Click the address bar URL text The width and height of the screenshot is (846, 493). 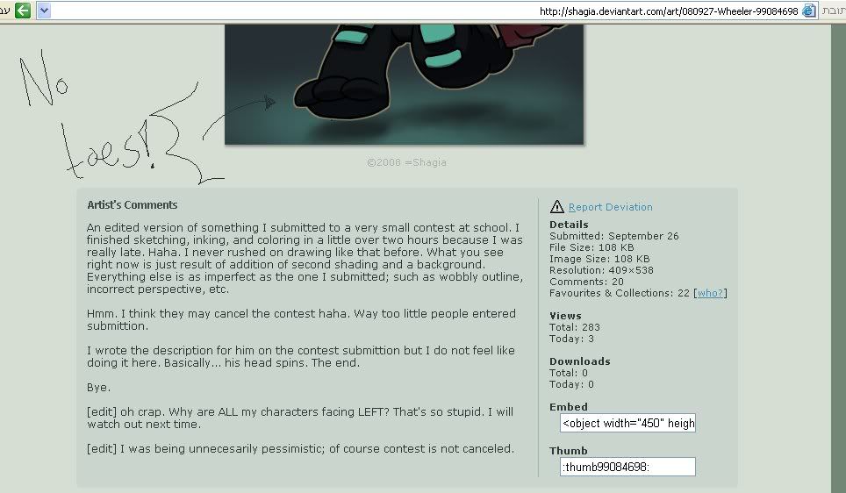tap(669, 11)
